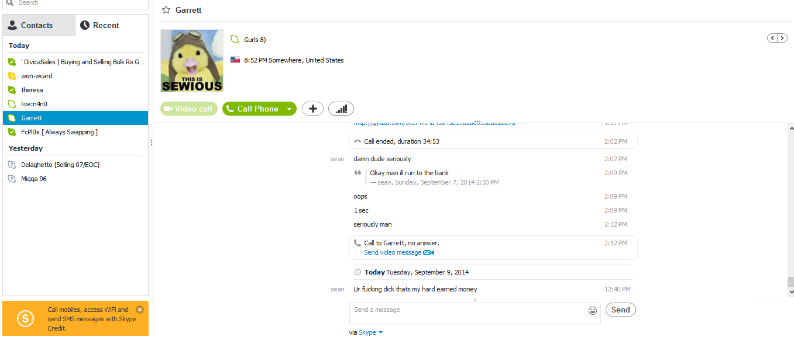
Task: Click previous arrow in profile pager
Action: click(772, 38)
